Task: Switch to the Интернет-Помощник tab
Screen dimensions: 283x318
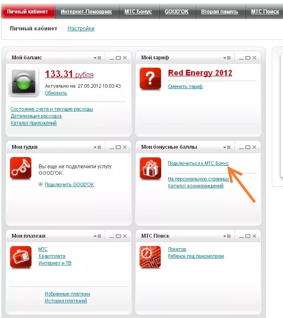Action: pyautogui.click(x=86, y=12)
